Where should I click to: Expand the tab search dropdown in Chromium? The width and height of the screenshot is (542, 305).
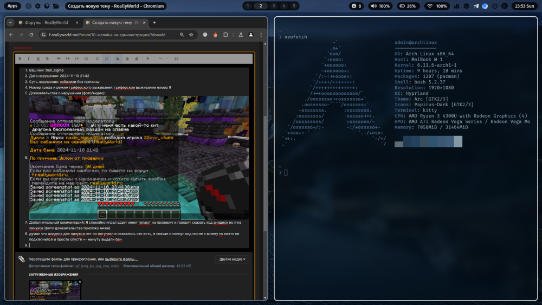[x=10, y=22]
